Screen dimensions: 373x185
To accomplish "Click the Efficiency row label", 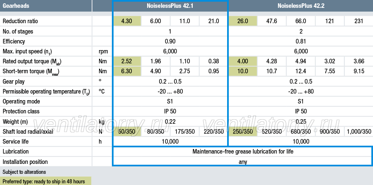I will tap(14, 41).
